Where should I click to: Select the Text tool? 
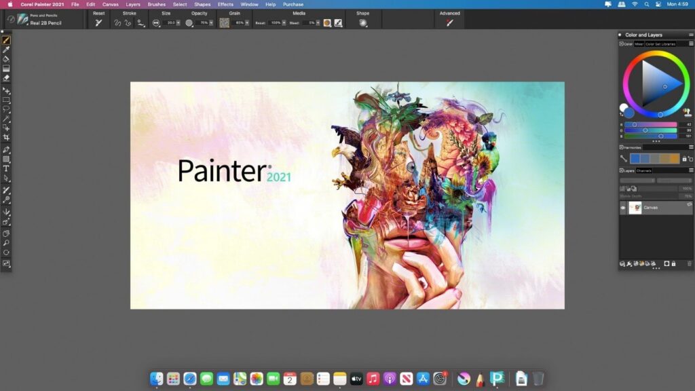tap(6, 168)
